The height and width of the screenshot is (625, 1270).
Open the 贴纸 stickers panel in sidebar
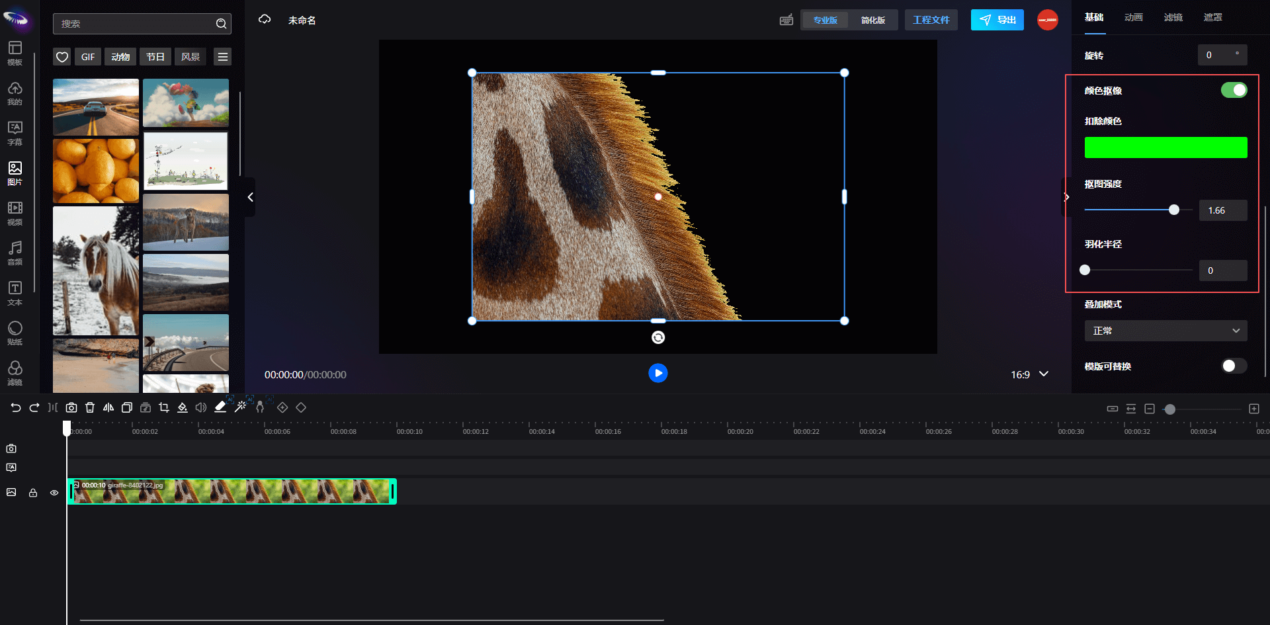coord(15,333)
